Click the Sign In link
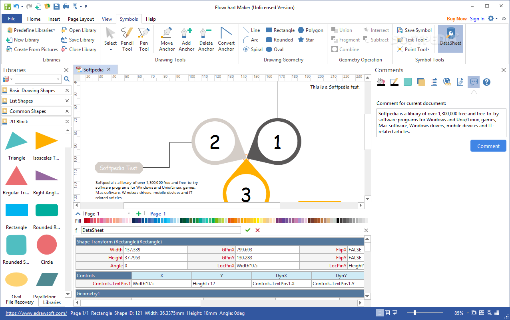This screenshot has height=320, width=510. [477, 19]
